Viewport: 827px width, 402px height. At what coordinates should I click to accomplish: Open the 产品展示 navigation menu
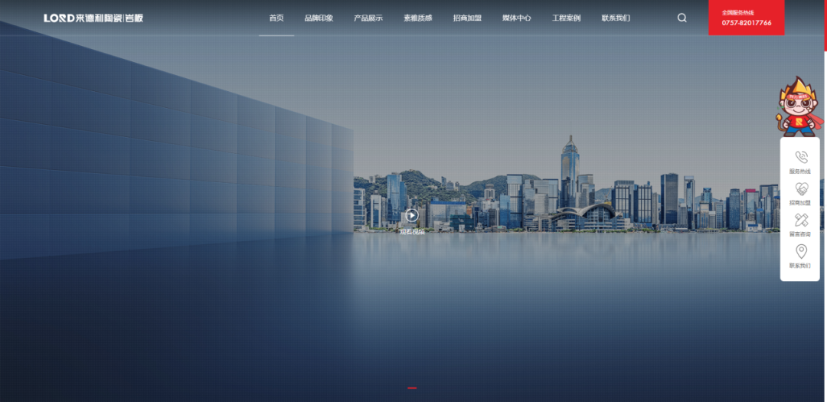368,18
